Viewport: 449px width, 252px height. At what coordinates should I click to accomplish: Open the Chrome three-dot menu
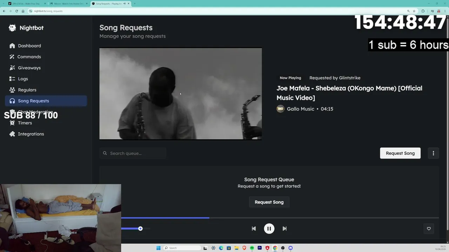[444, 11]
